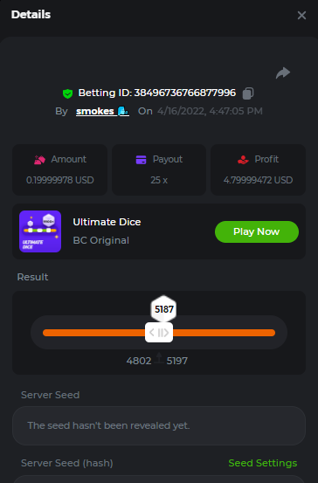
Task: Close the Details panel
Action: (301, 15)
